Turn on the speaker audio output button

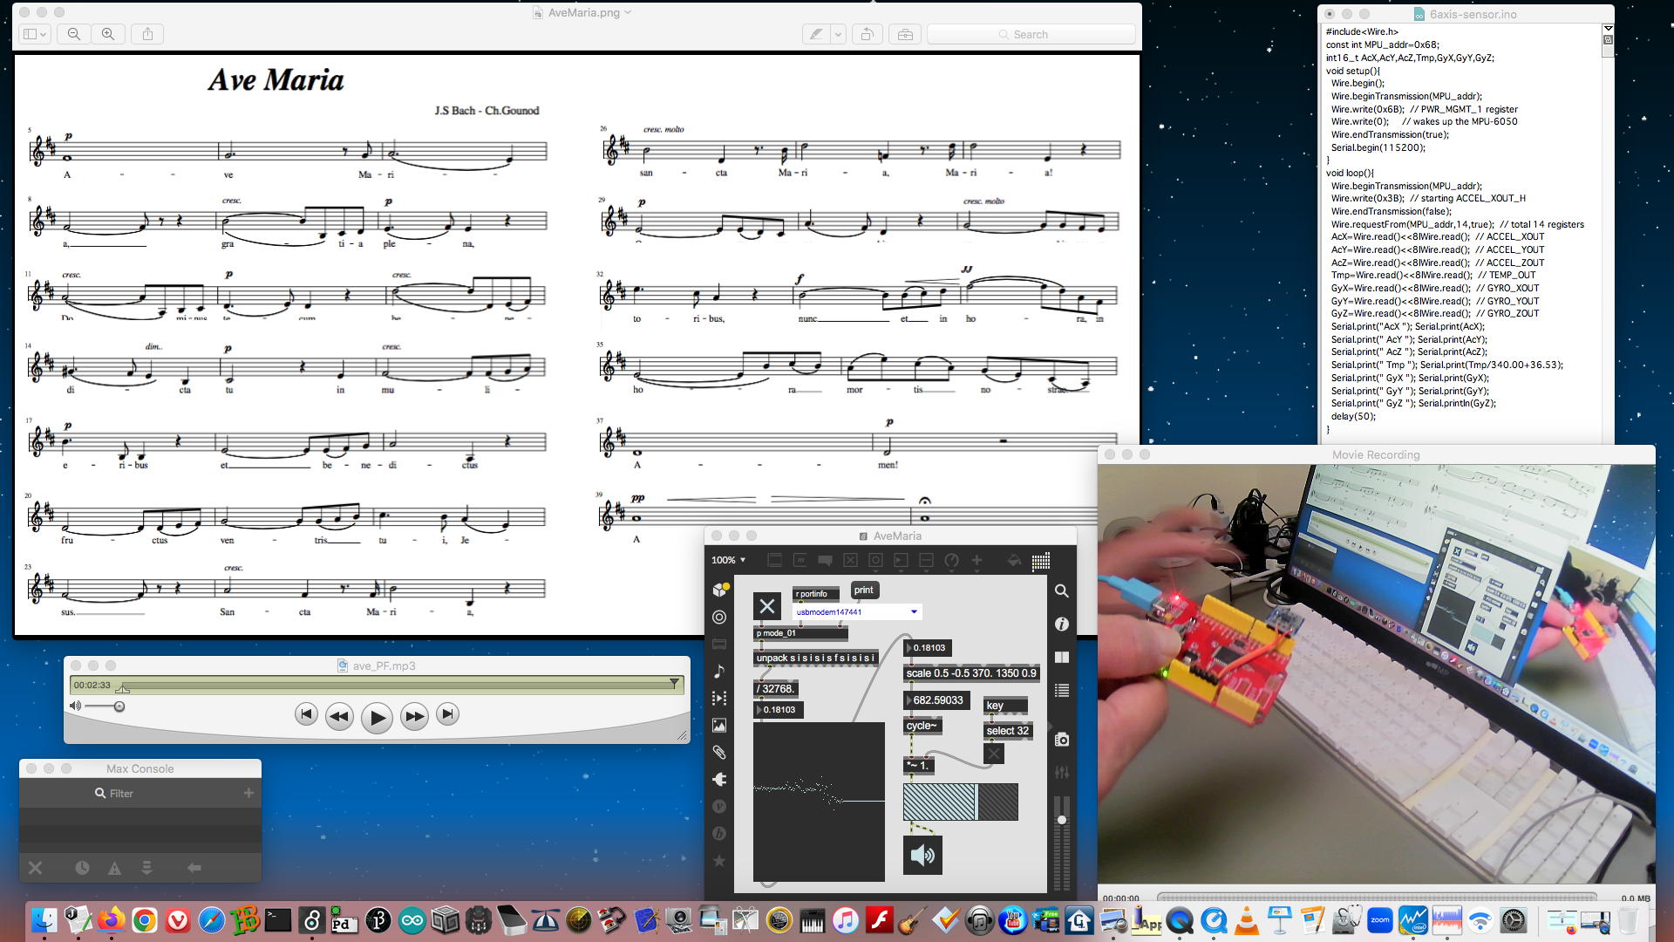point(922,855)
